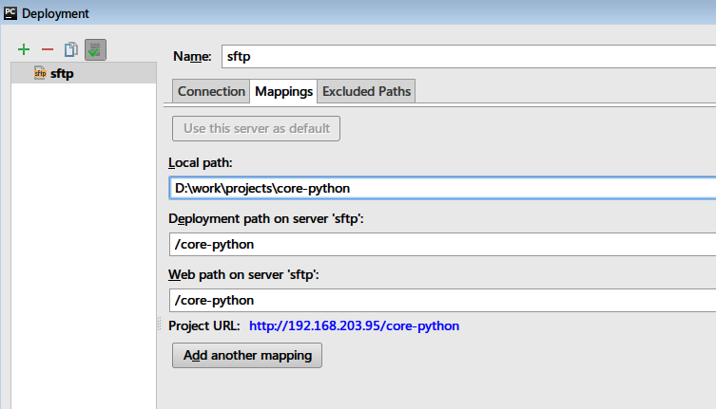
Task: Select the sftp server entry label
Action: [62, 73]
